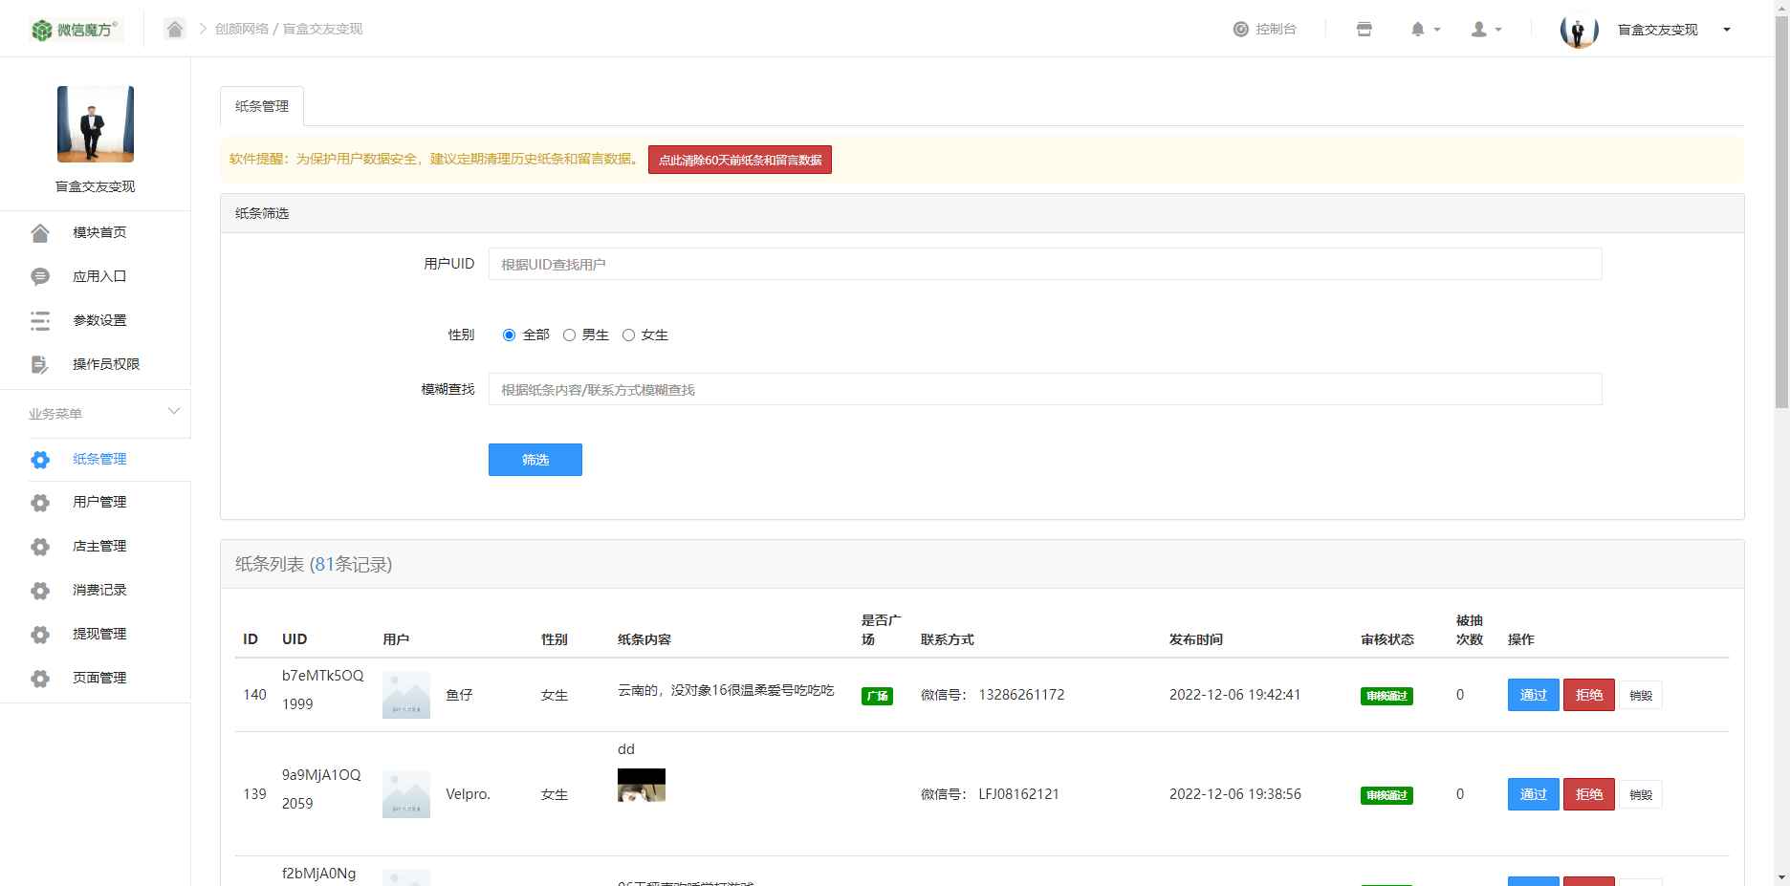The height and width of the screenshot is (886, 1790).
Task: Click 拒绝 on record ID 140
Action: (x=1587, y=695)
